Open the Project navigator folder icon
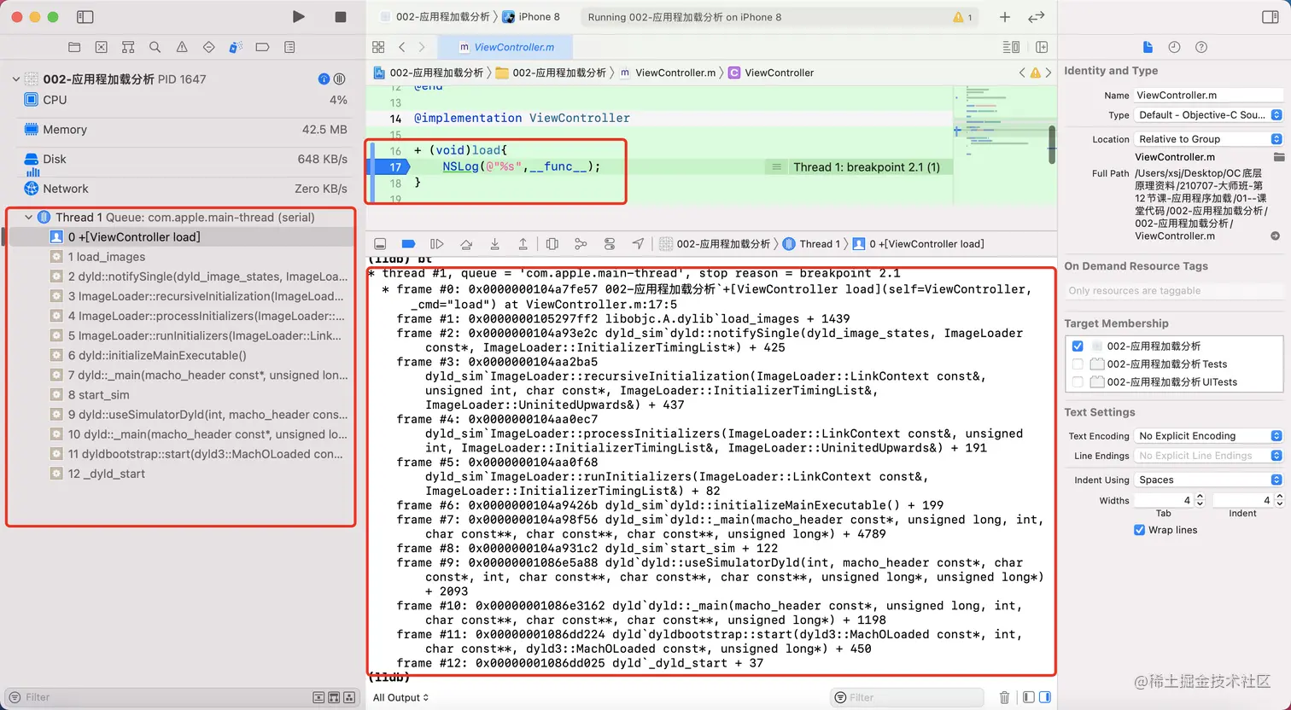Image resolution: width=1291 pixels, height=710 pixels. coord(74,48)
